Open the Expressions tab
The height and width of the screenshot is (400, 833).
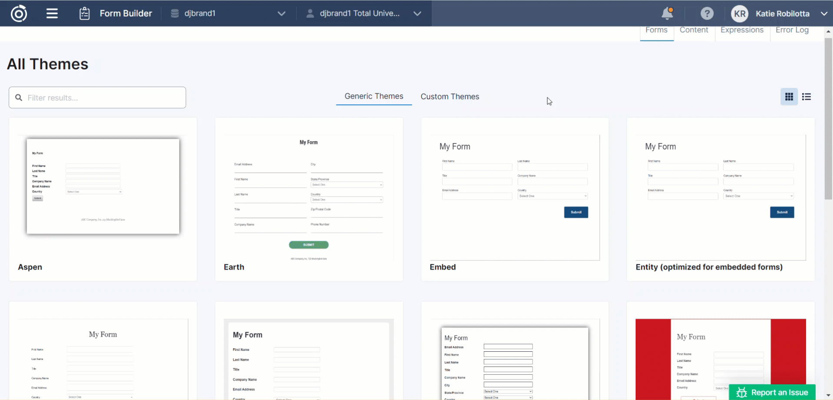pos(742,30)
